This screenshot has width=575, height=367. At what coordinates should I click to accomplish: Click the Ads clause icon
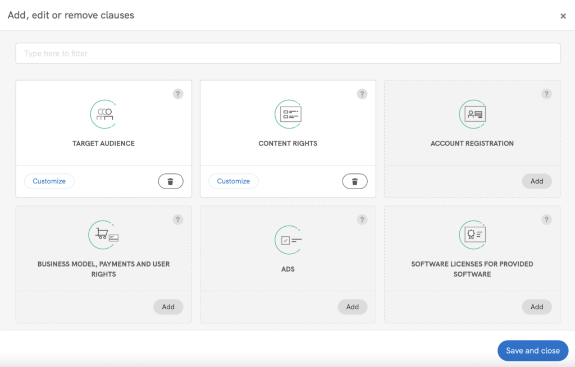288,240
